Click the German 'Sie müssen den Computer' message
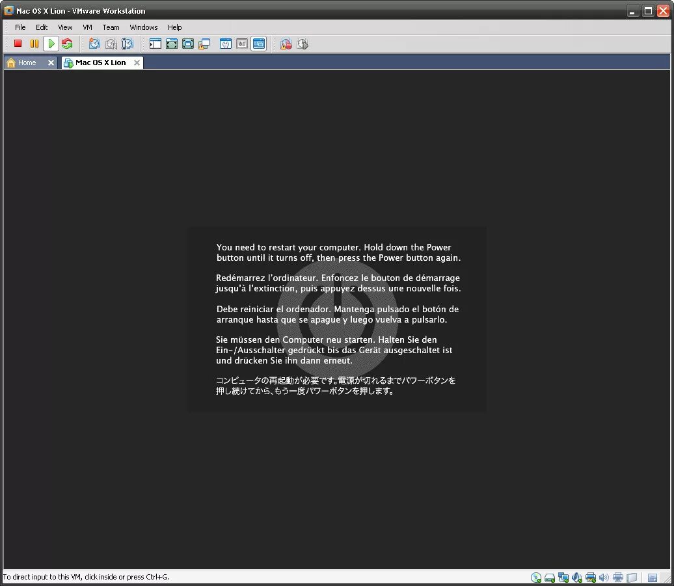This screenshot has width=674, height=586. [x=334, y=350]
